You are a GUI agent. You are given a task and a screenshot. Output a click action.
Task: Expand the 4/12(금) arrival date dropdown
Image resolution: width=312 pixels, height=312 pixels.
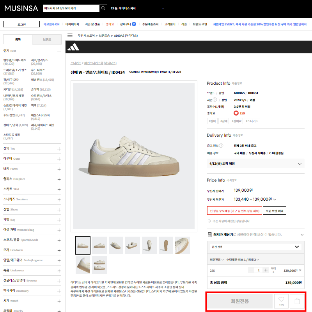click(x=256, y=164)
